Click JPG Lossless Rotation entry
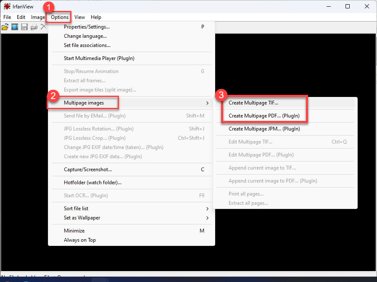Image resolution: width=377 pixels, height=282 pixels. click(x=132, y=129)
